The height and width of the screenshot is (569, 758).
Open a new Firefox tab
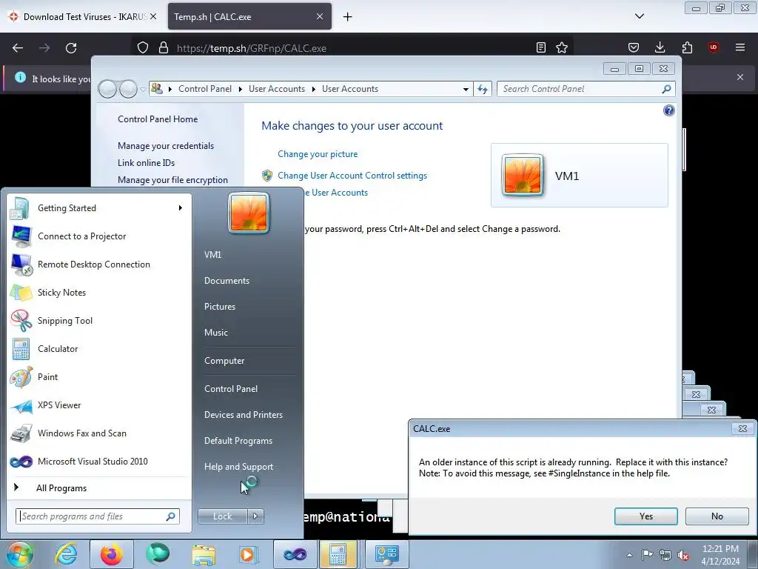pos(347,16)
